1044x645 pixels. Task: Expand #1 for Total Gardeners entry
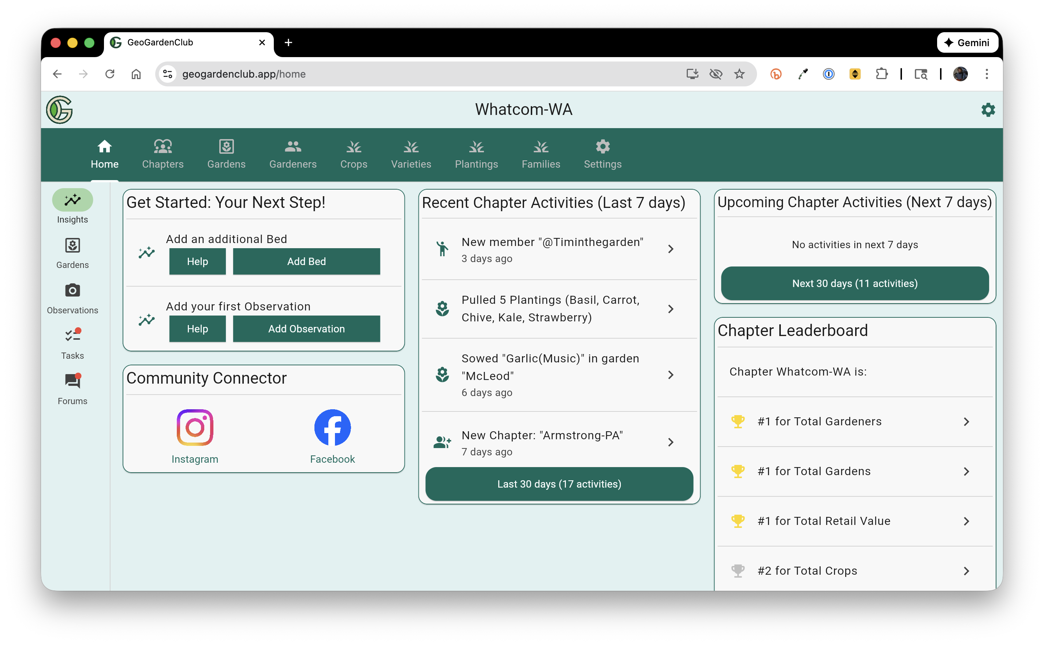(x=966, y=422)
